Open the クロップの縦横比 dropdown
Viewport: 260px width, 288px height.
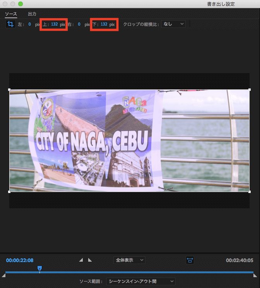[x=173, y=24]
